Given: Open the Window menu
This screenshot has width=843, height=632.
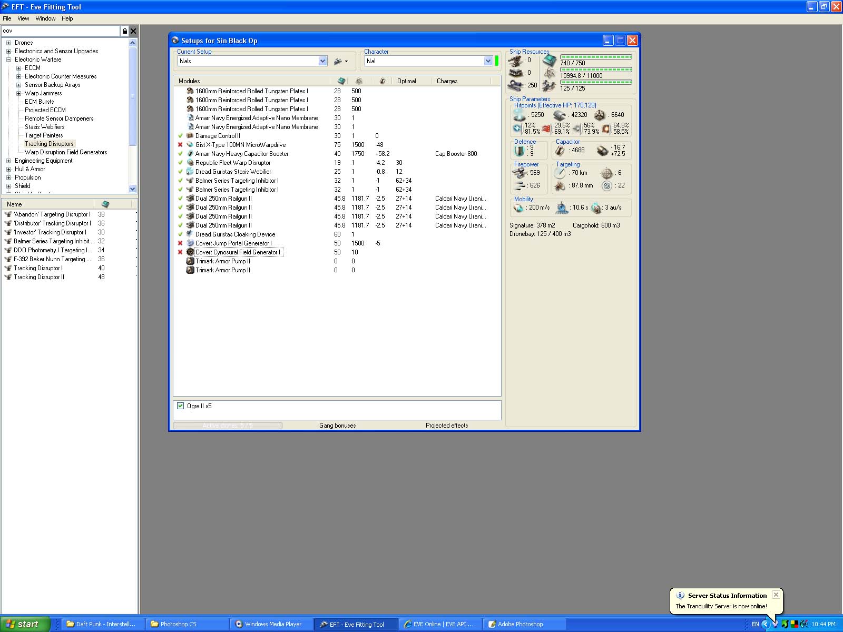Looking at the screenshot, I should tap(45, 18).
